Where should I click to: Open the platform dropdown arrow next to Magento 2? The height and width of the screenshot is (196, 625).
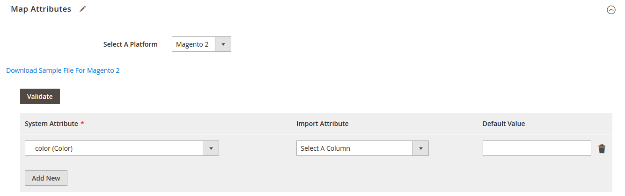coord(223,44)
